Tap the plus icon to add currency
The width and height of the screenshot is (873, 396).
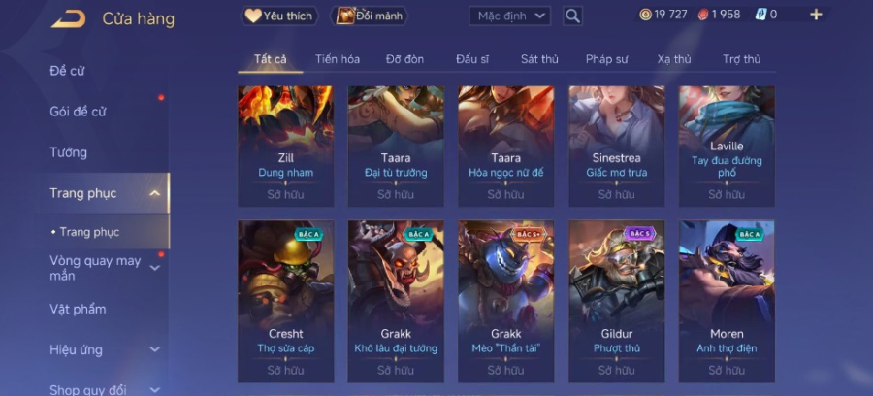816,15
